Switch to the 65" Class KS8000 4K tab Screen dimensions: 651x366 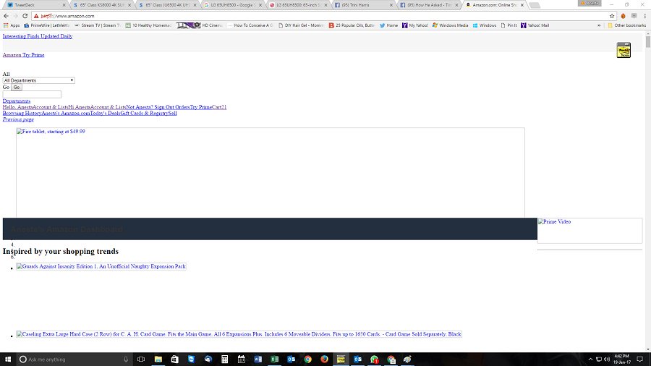(x=102, y=5)
